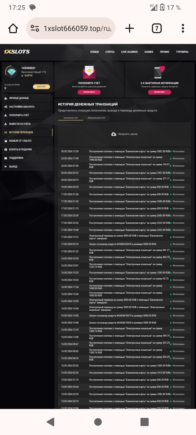Click the diamond loyalty level icon
The height and width of the screenshot is (435, 196).
click(x=11, y=72)
